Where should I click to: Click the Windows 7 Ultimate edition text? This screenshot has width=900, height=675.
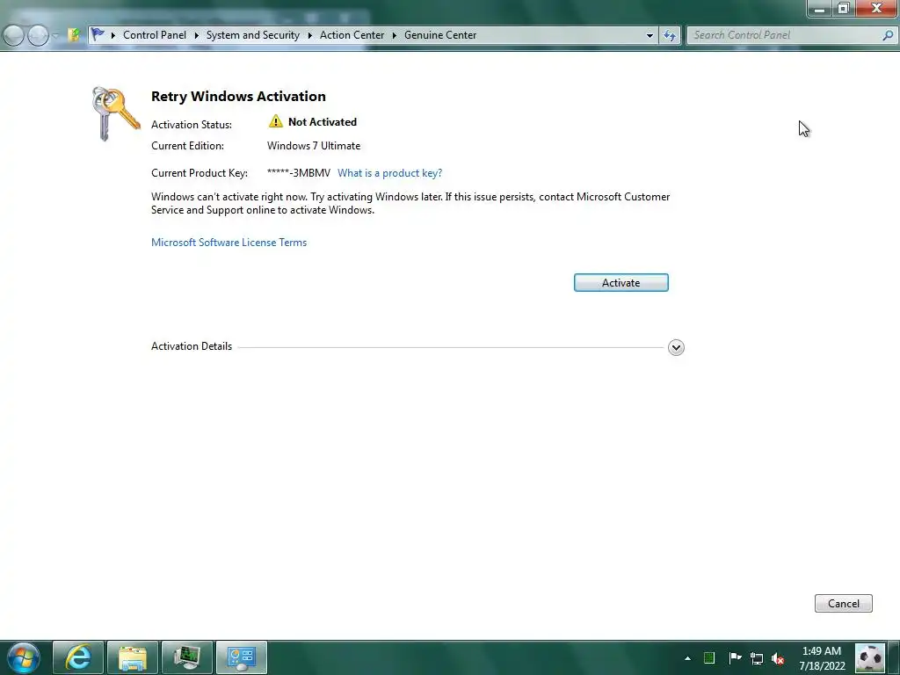(x=314, y=146)
